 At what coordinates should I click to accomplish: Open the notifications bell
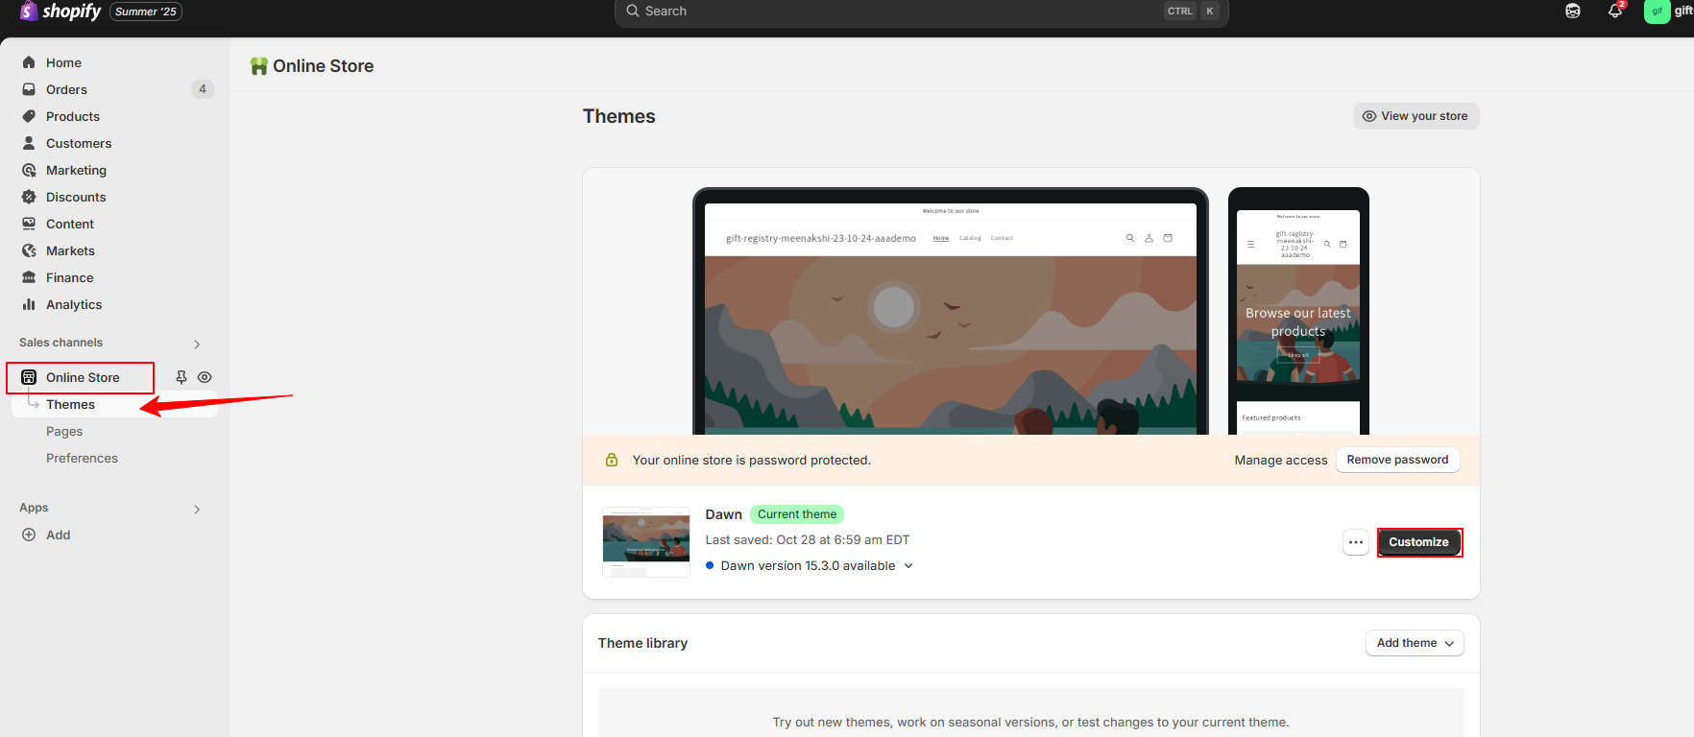(1615, 11)
